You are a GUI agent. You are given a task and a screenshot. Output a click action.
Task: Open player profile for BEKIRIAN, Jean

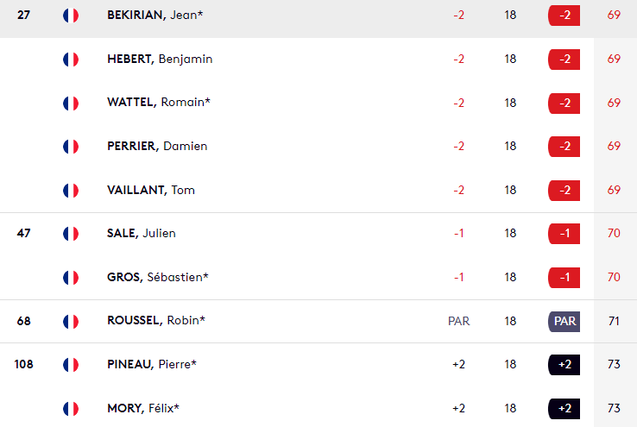155,15
